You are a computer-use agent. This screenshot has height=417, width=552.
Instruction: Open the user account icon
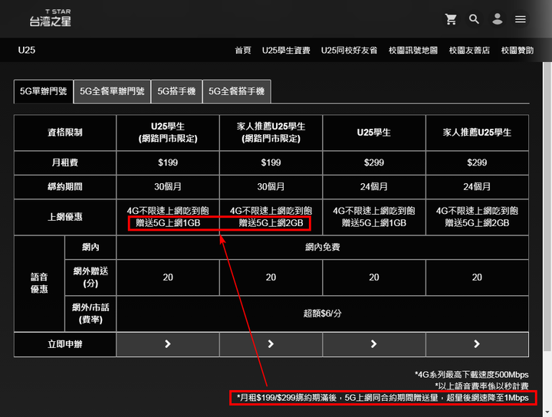[497, 19]
